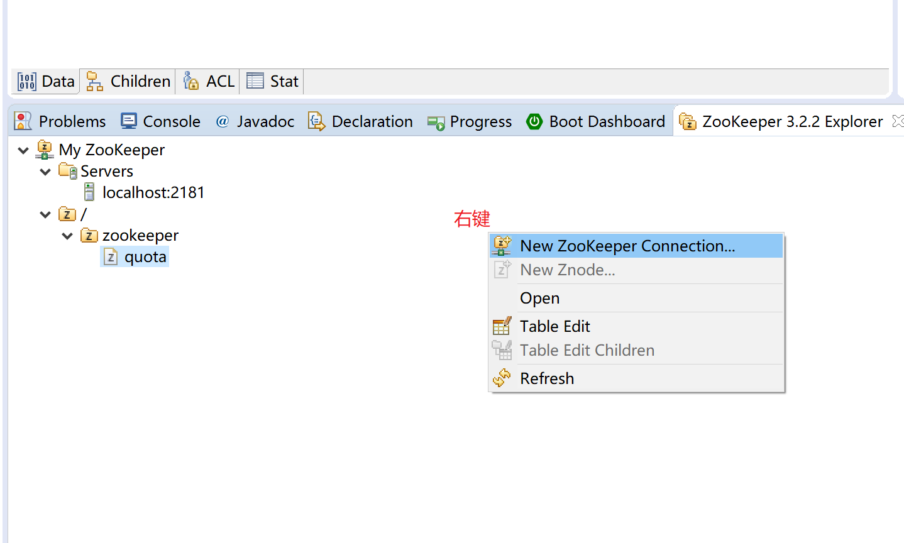The height and width of the screenshot is (543, 904).
Task: Click the ACL padlock icon
Action: [x=190, y=80]
